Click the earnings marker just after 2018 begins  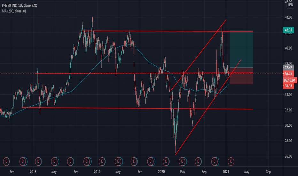38,162
